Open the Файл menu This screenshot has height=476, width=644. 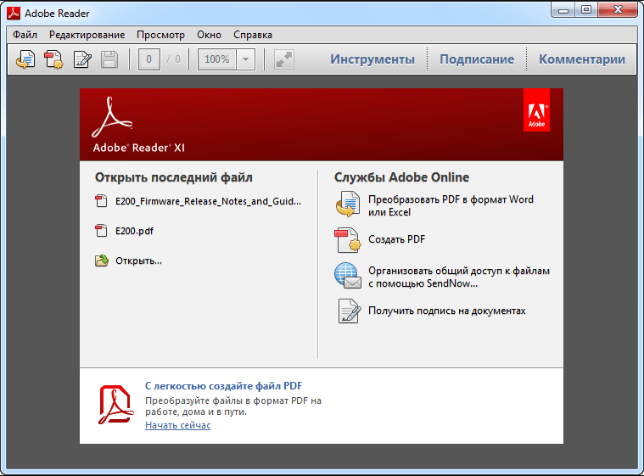point(25,35)
